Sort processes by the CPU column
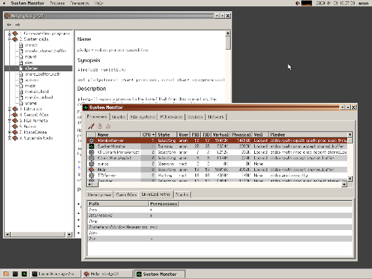372x279 pixels. 149,135
